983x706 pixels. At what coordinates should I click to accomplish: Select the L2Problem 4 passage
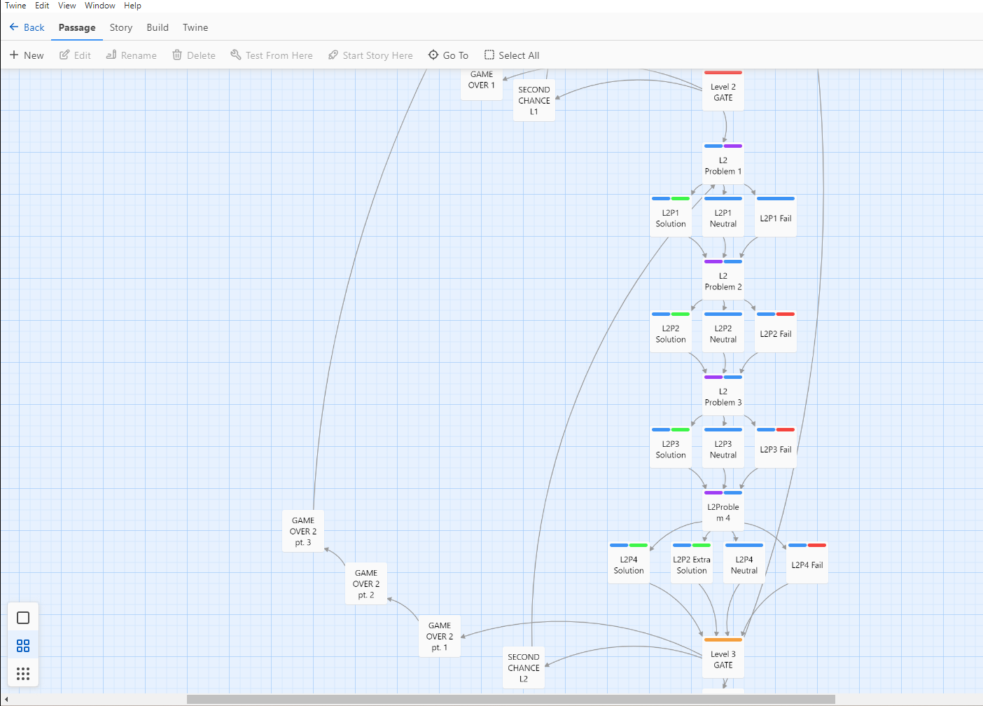[723, 511]
